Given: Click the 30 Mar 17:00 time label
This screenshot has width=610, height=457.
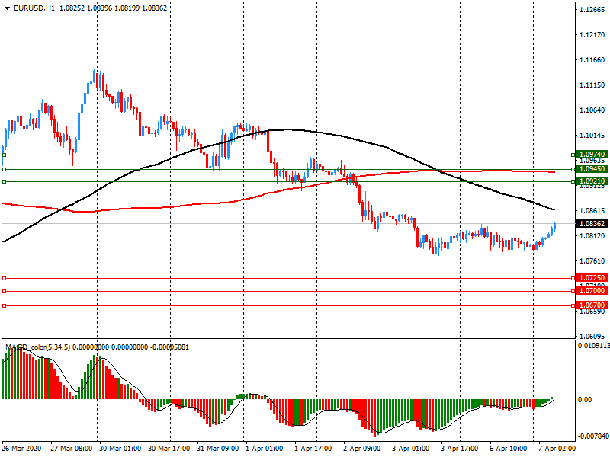Looking at the screenshot, I should tap(169, 449).
